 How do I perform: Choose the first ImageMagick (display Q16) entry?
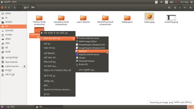[92, 44]
